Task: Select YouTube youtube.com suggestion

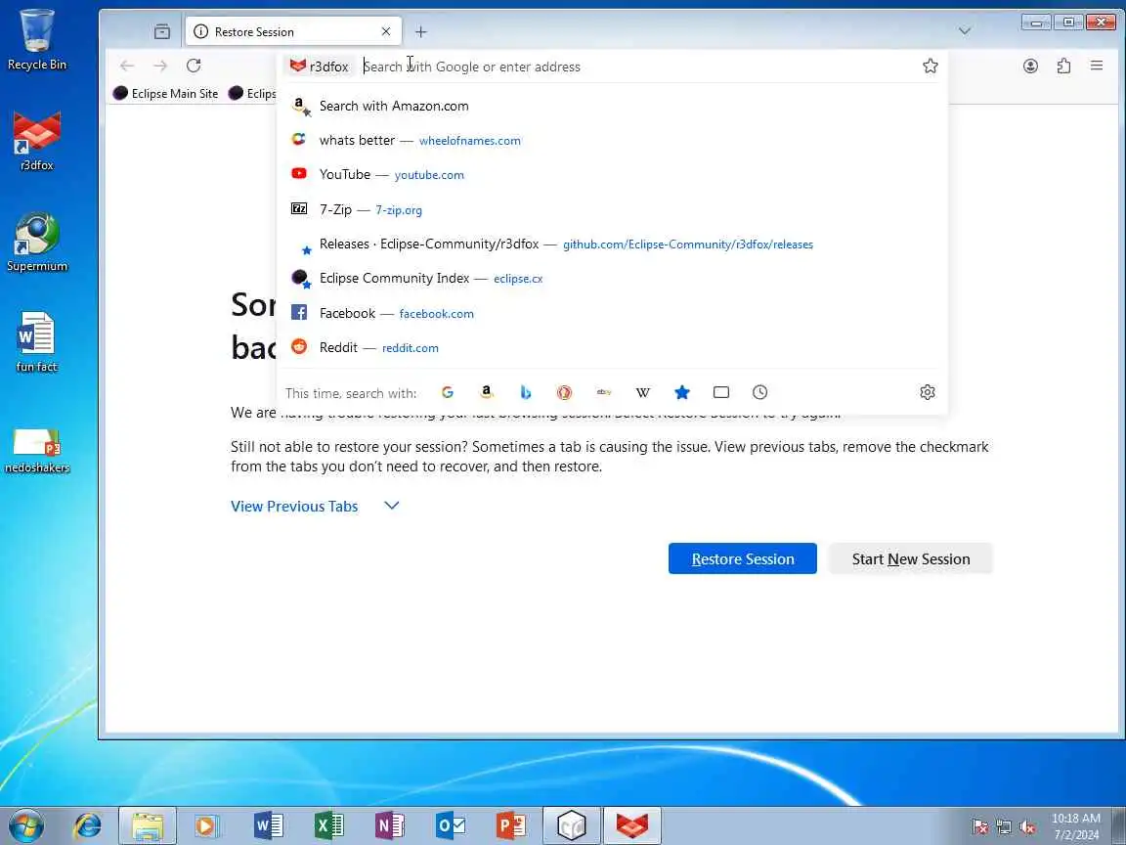Action: pyautogui.click(x=612, y=175)
